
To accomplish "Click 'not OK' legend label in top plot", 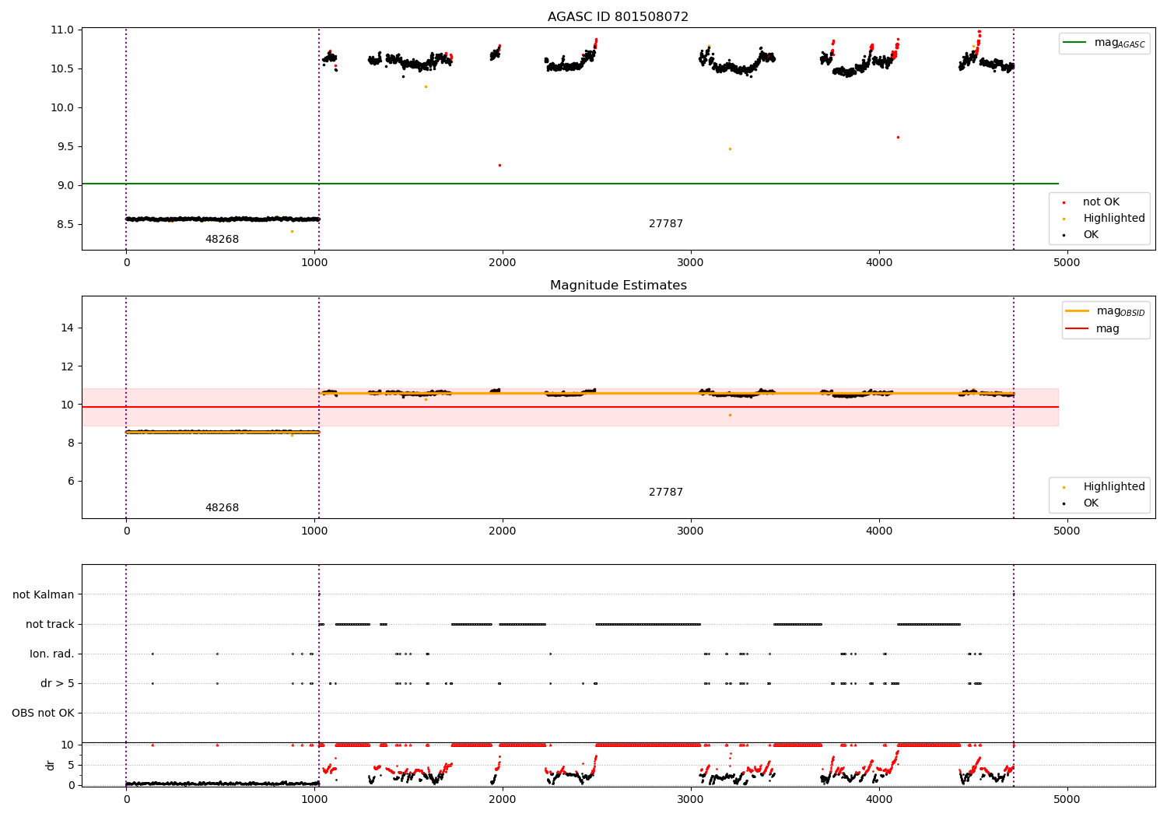I will click(1101, 202).
